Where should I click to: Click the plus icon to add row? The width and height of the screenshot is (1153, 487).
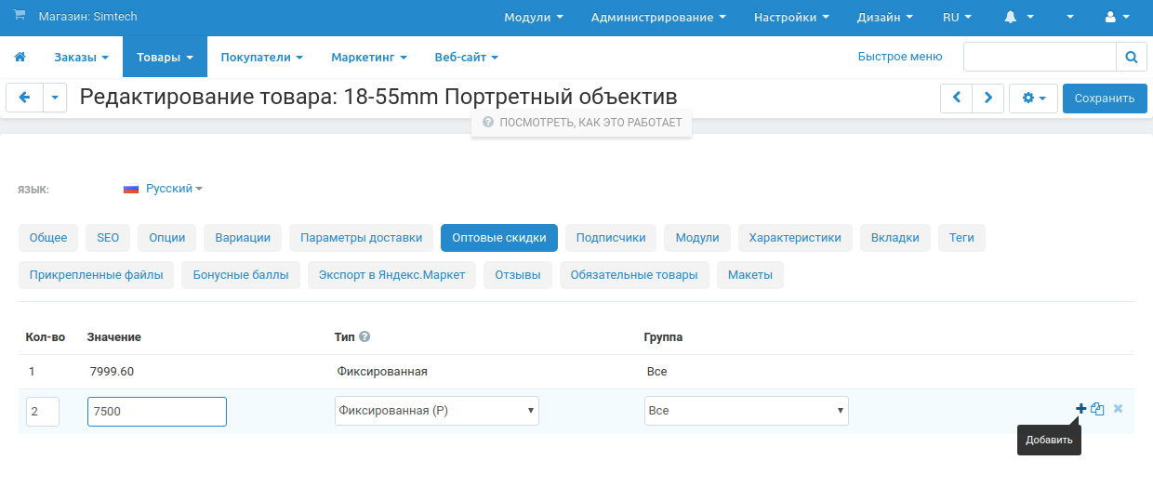coord(1080,409)
